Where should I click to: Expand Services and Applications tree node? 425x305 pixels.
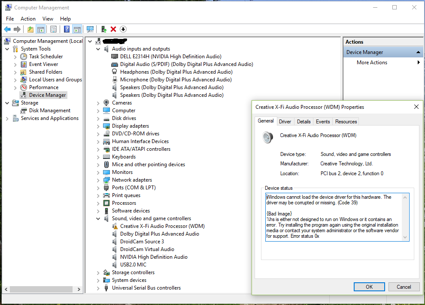coord(7,118)
